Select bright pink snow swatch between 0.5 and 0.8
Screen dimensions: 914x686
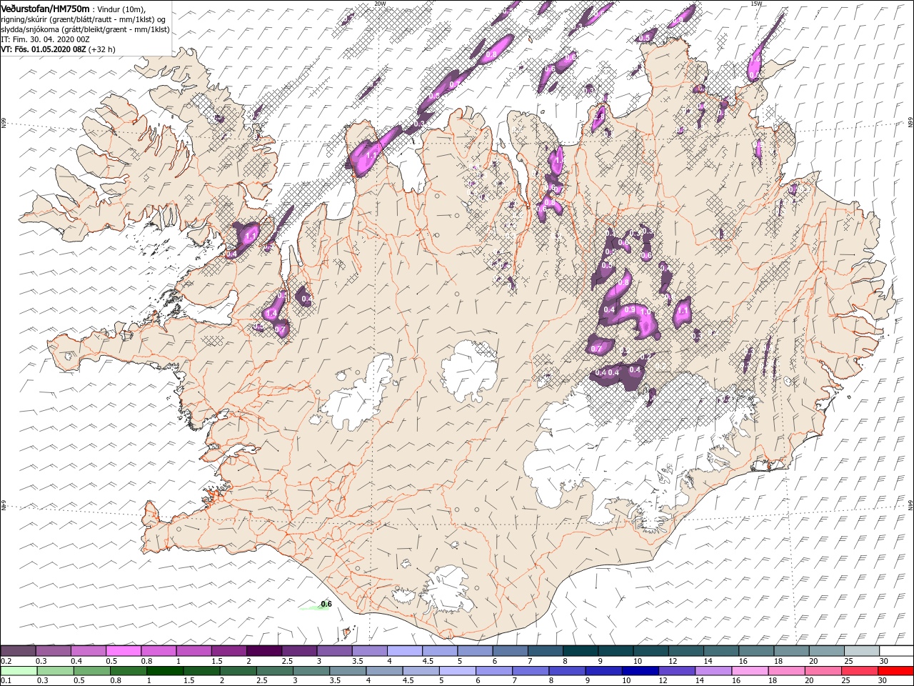click(x=123, y=651)
